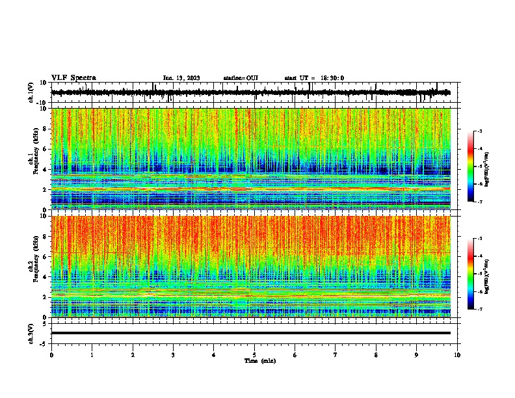Click the ch.1 colorbar PSD unit label

click(486, 170)
